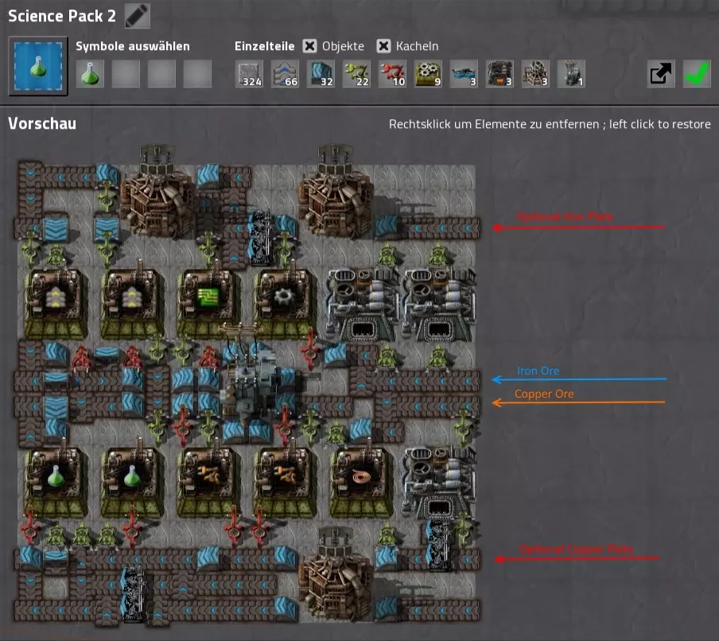Image resolution: width=719 pixels, height=641 pixels.
Task: Click the underground belt component showing 32
Action: 321,73
